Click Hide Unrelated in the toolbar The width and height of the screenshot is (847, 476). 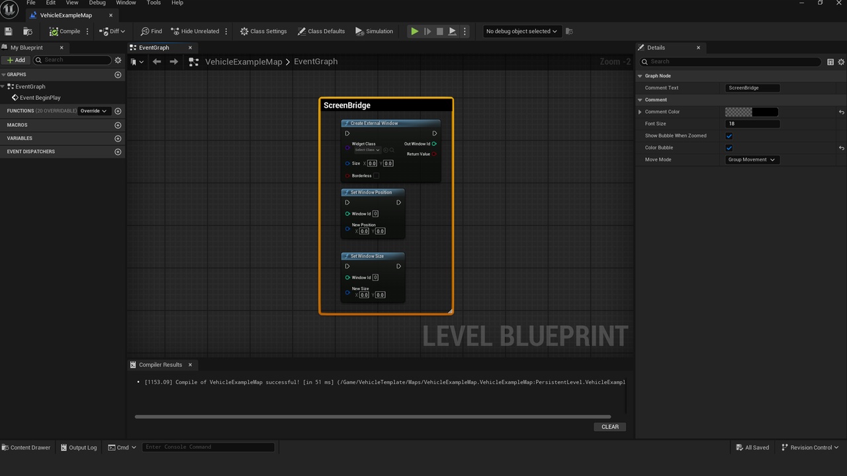pos(195,31)
